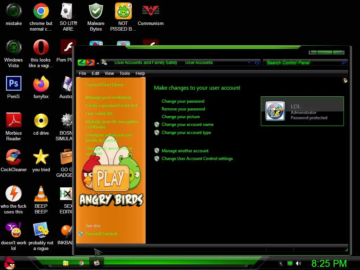This screenshot has height=270, width=360.
Task: Click the 'User Accounts' breadcrumb
Action: click(x=199, y=63)
